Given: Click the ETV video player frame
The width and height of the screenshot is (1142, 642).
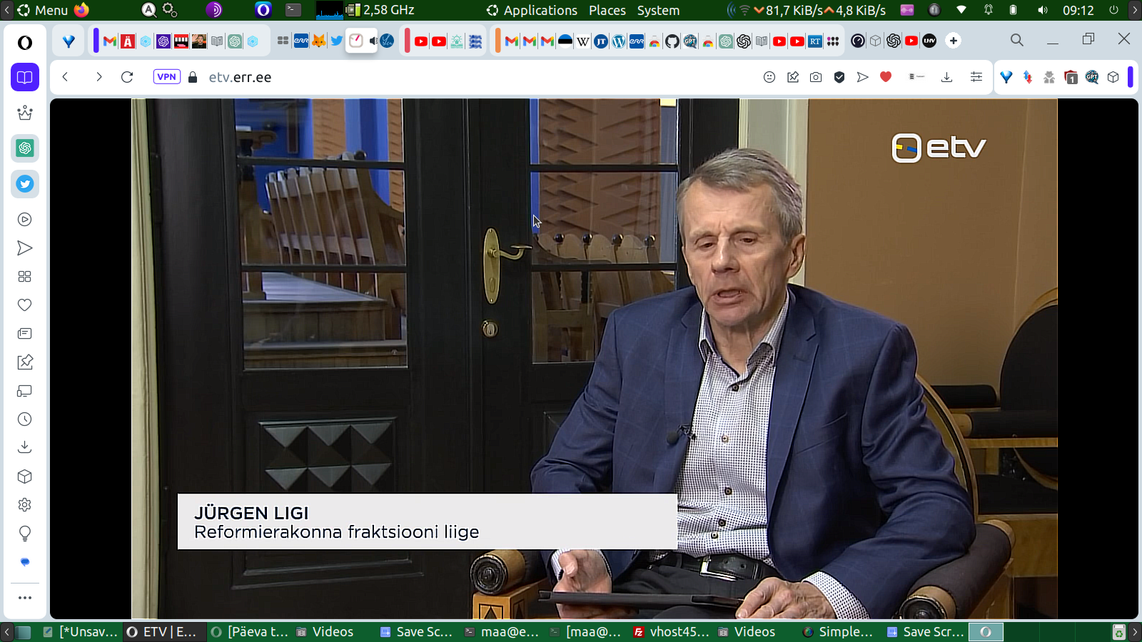Looking at the screenshot, I should pos(594,358).
